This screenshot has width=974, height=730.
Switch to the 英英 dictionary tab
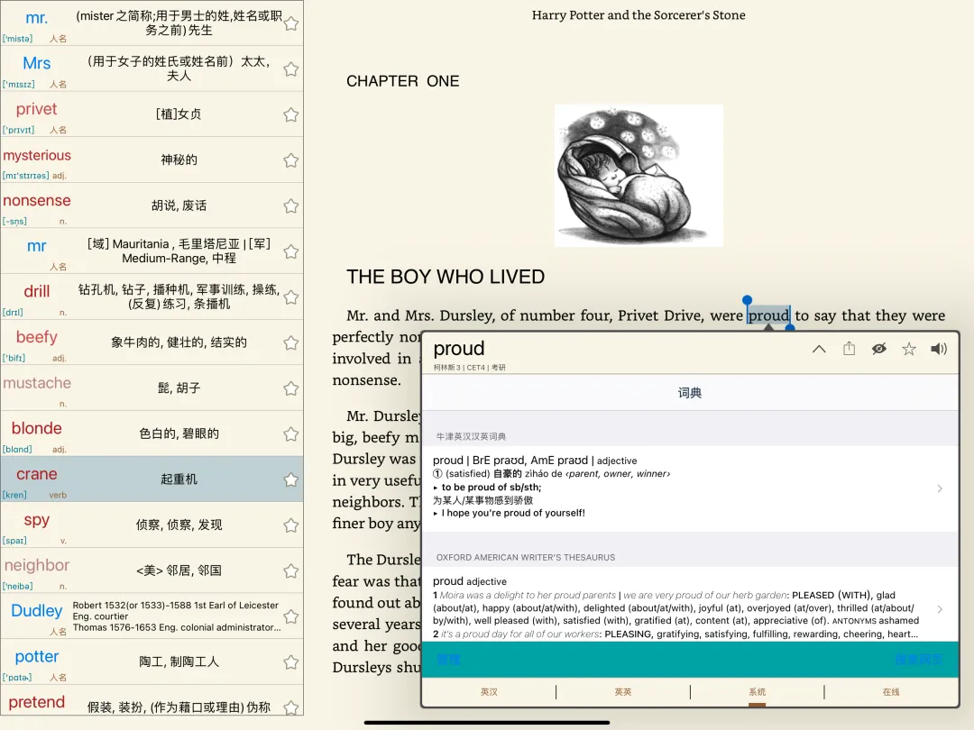click(623, 691)
